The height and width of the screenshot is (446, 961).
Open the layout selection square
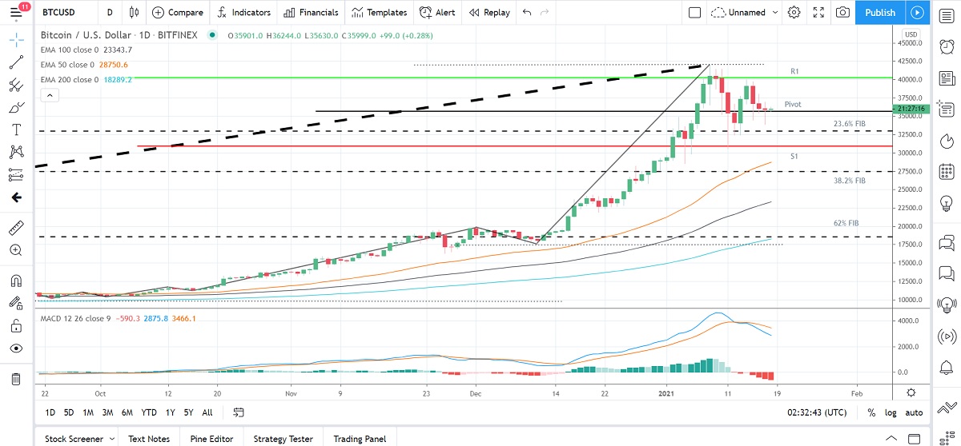[694, 13]
